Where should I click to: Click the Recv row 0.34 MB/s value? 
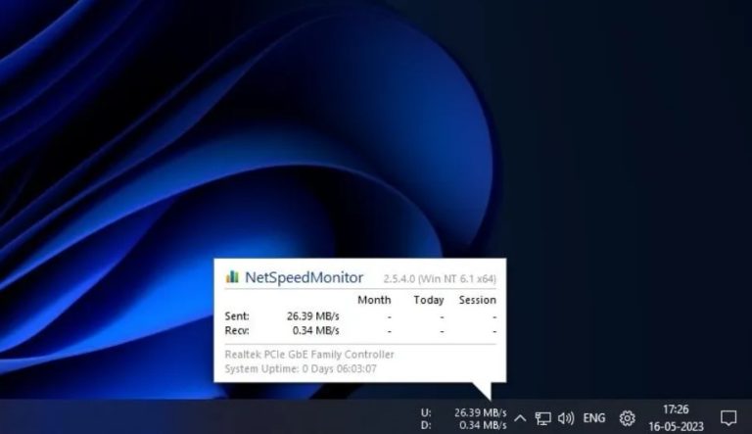coord(313,330)
